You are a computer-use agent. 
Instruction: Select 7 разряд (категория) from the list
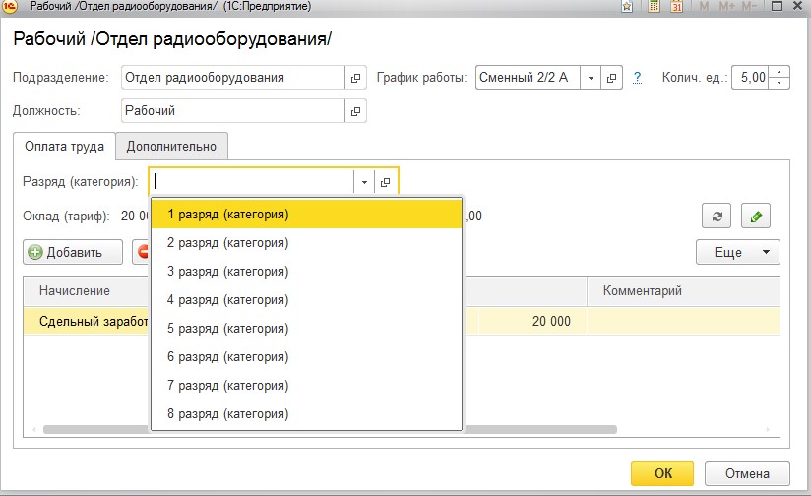pyautogui.click(x=306, y=385)
